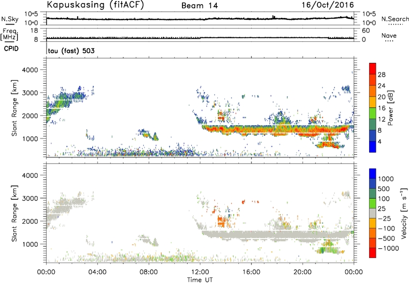Screen dimensions: 409x283
Task: Click the 'N.Search' legend label
Action: coord(395,19)
